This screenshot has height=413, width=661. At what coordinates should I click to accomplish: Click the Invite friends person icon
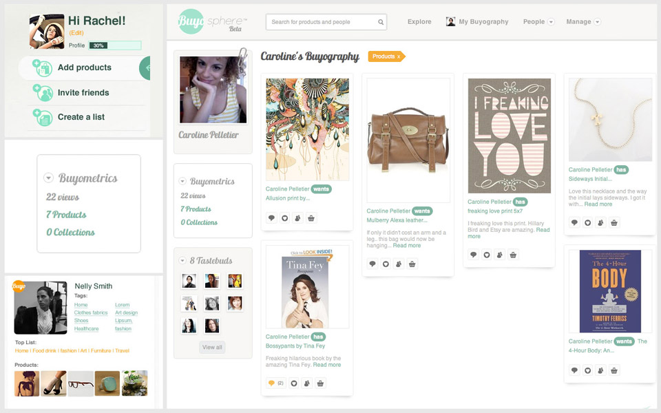43,93
